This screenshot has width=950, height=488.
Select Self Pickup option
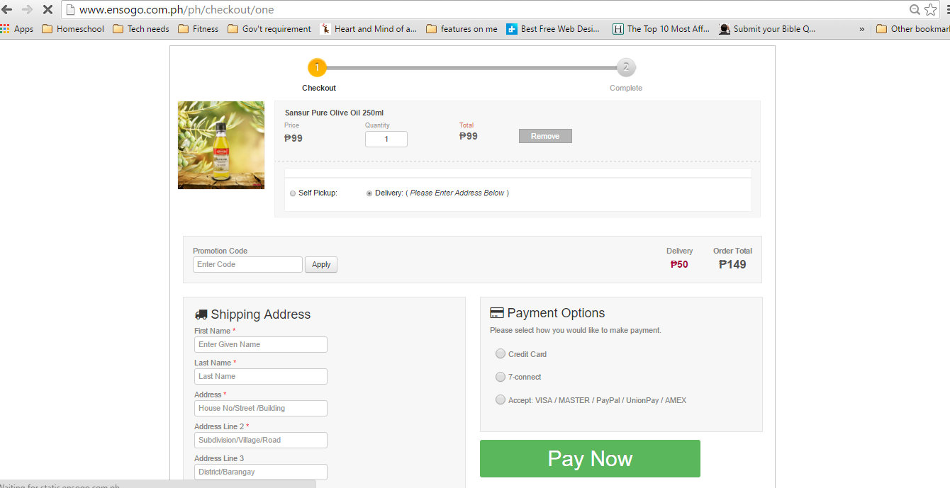pos(293,193)
